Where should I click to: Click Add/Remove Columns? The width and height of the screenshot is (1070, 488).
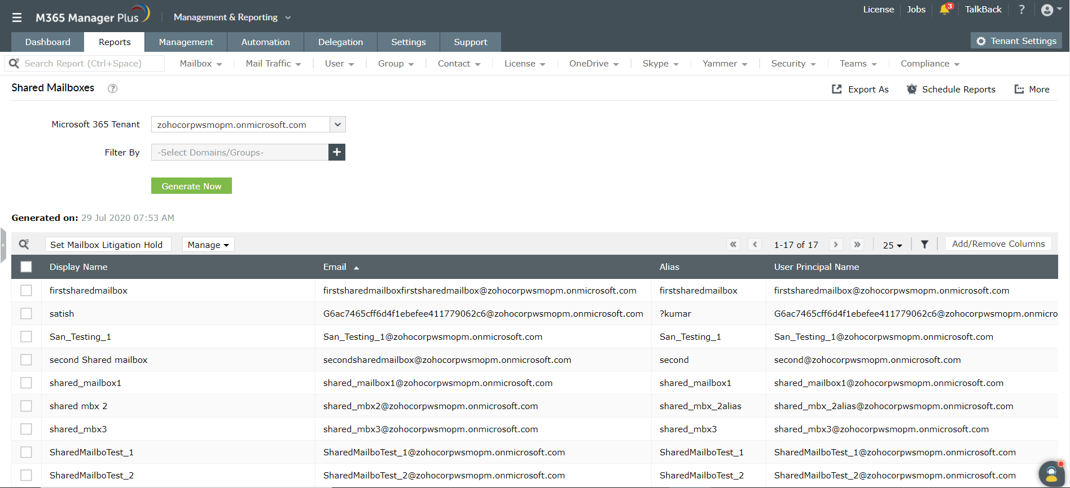point(998,244)
